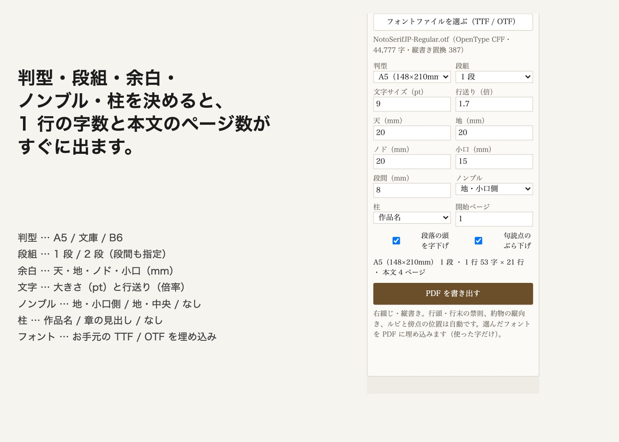Open the 判型 A5 dropdown
The image size is (619, 442).
tap(412, 77)
